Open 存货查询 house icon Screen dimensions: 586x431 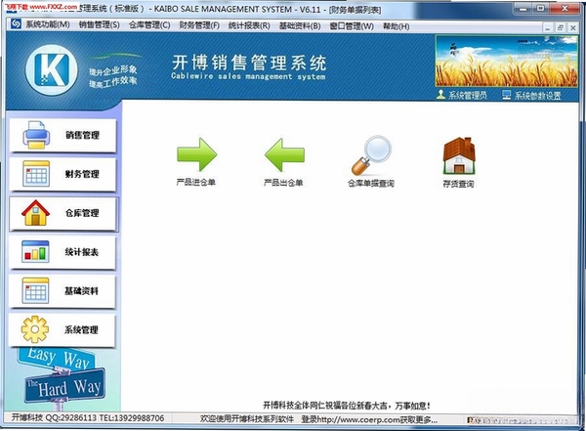(x=459, y=155)
